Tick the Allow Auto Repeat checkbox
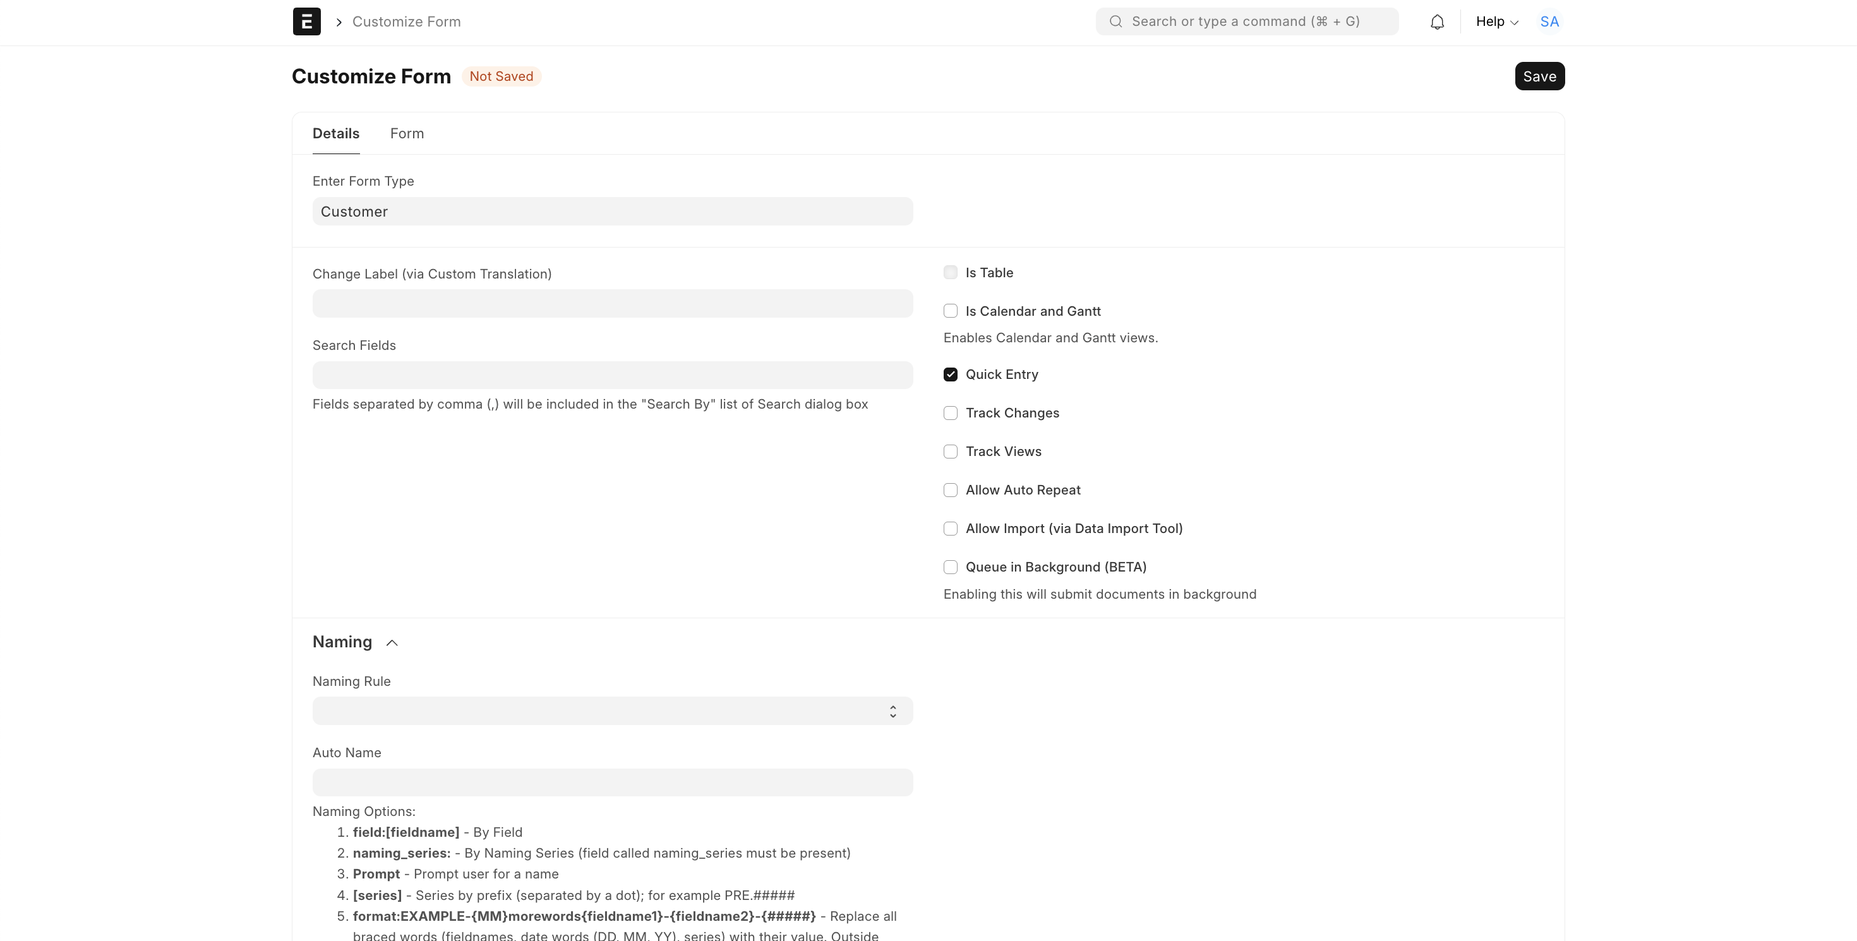The width and height of the screenshot is (1857, 941). click(x=950, y=490)
